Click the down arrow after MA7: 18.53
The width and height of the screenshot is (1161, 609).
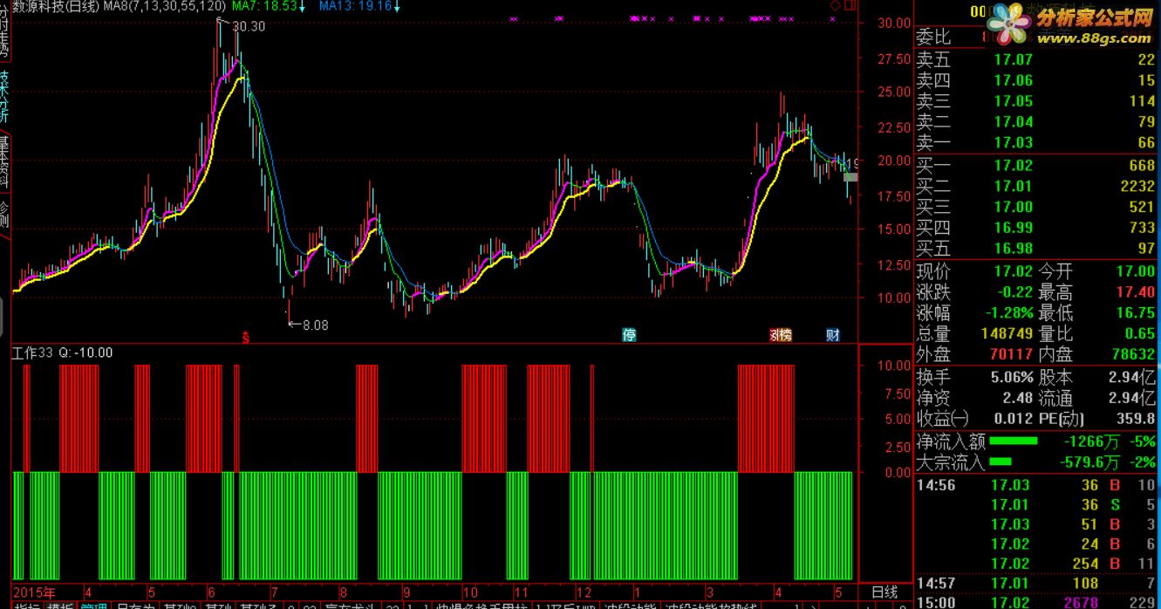coord(302,7)
